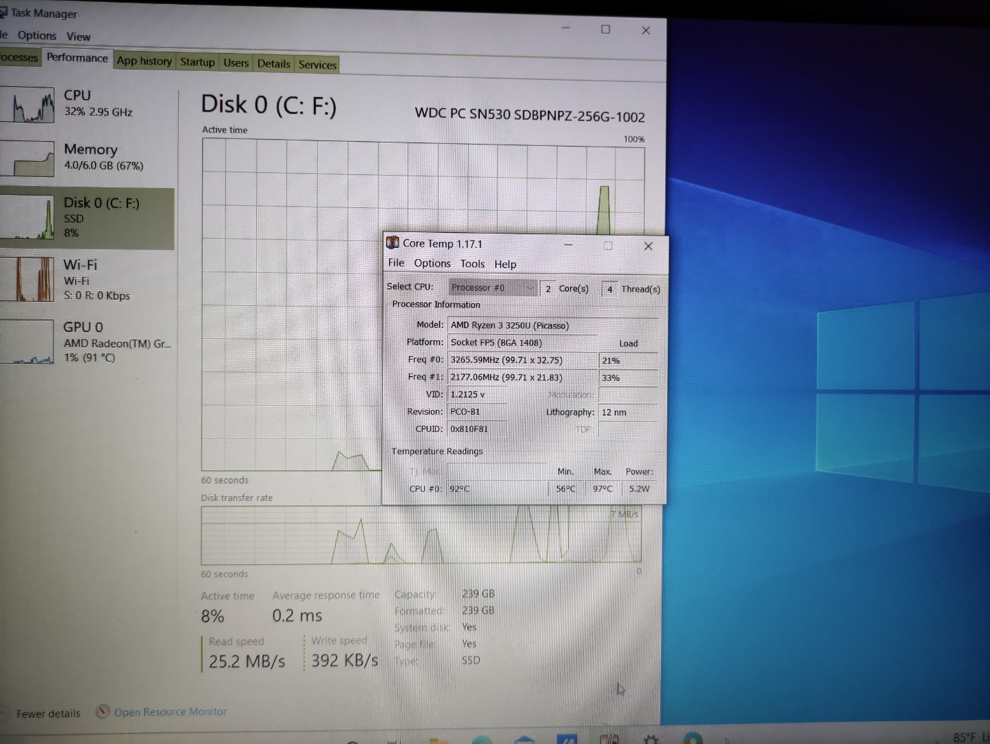The width and height of the screenshot is (990, 744).
Task: Click the Power reading 5.2W
Action: click(640, 488)
